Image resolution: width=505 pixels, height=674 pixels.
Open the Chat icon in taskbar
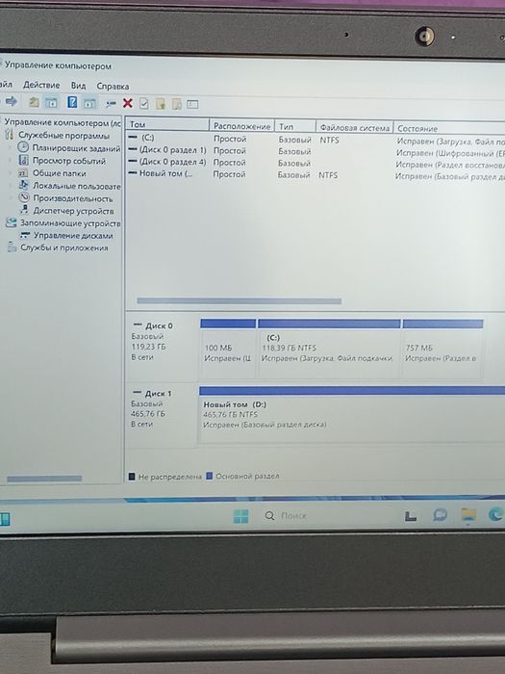point(441,514)
